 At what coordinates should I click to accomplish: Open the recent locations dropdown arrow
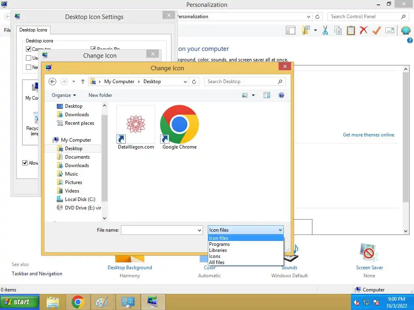(x=74, y=82)
